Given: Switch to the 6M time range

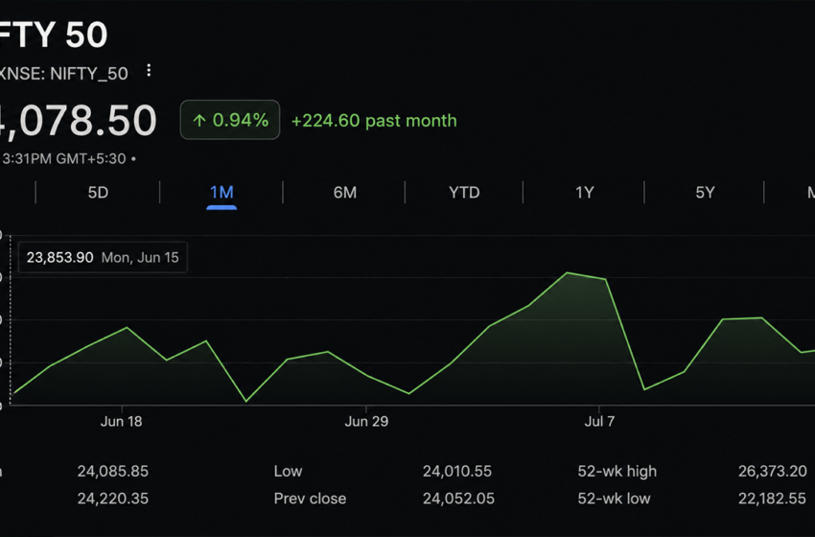Looking at the screenshot, I should point(344,193).
